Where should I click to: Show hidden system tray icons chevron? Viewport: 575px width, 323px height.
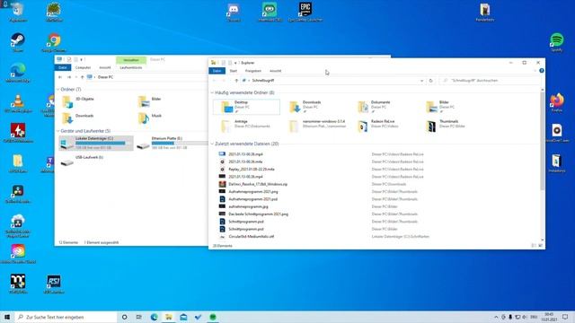click(x=496, y=317)
